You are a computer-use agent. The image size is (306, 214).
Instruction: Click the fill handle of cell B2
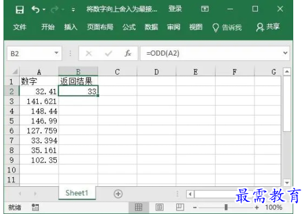[97, 96]
